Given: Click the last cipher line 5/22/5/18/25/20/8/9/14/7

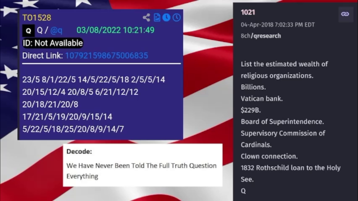Looking at the screenshot, I should [73, 129].
